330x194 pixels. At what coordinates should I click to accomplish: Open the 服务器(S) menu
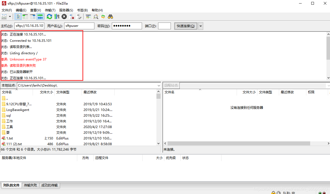click(x=66, y=10)
